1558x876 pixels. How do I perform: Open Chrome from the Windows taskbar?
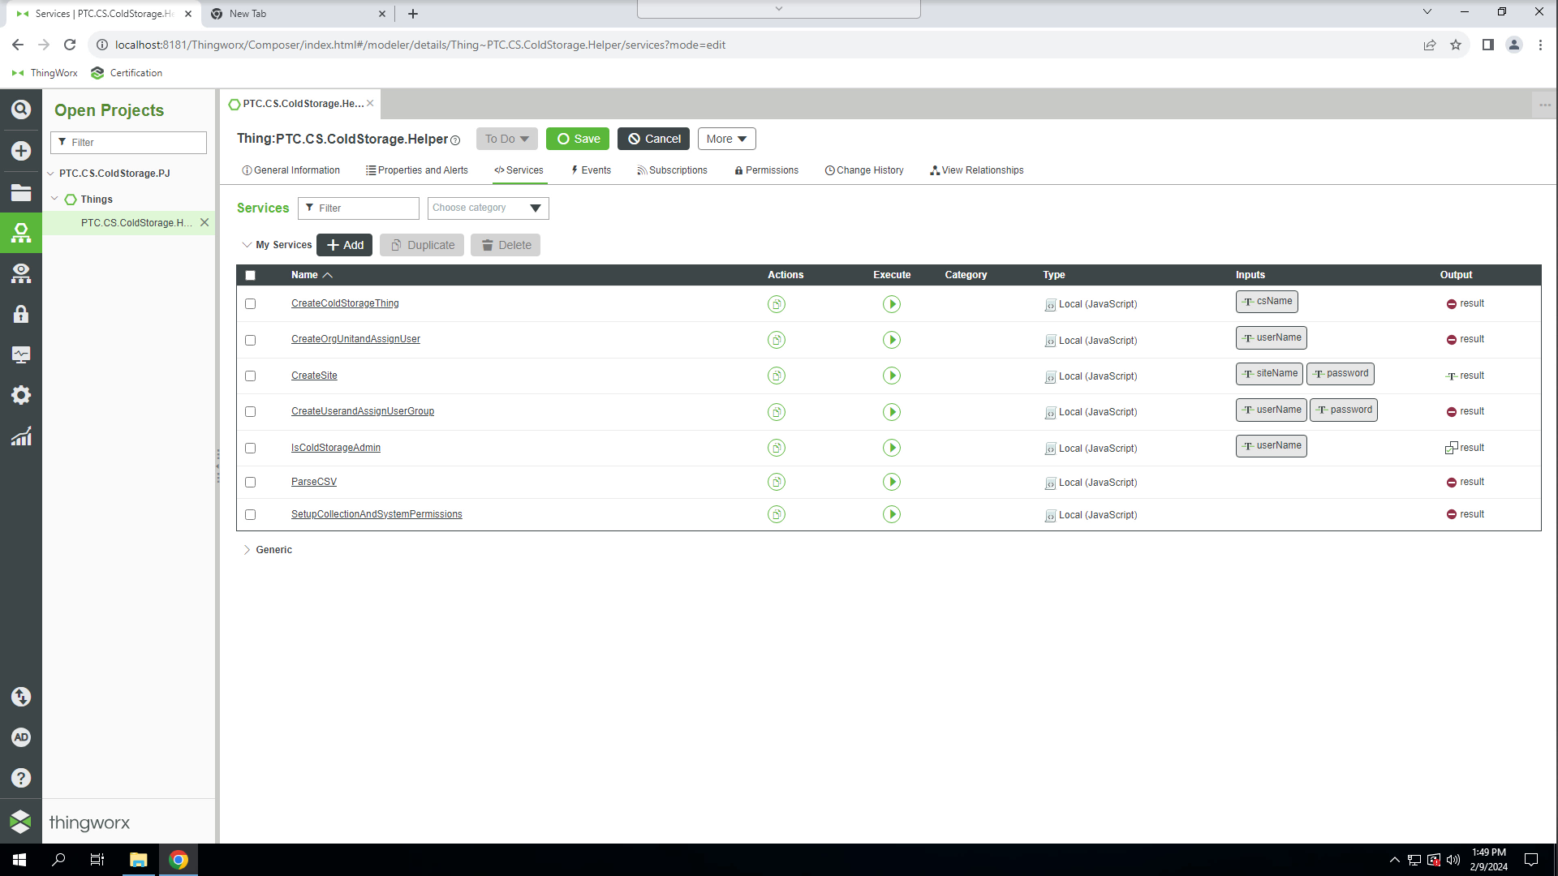pos(179,860)
